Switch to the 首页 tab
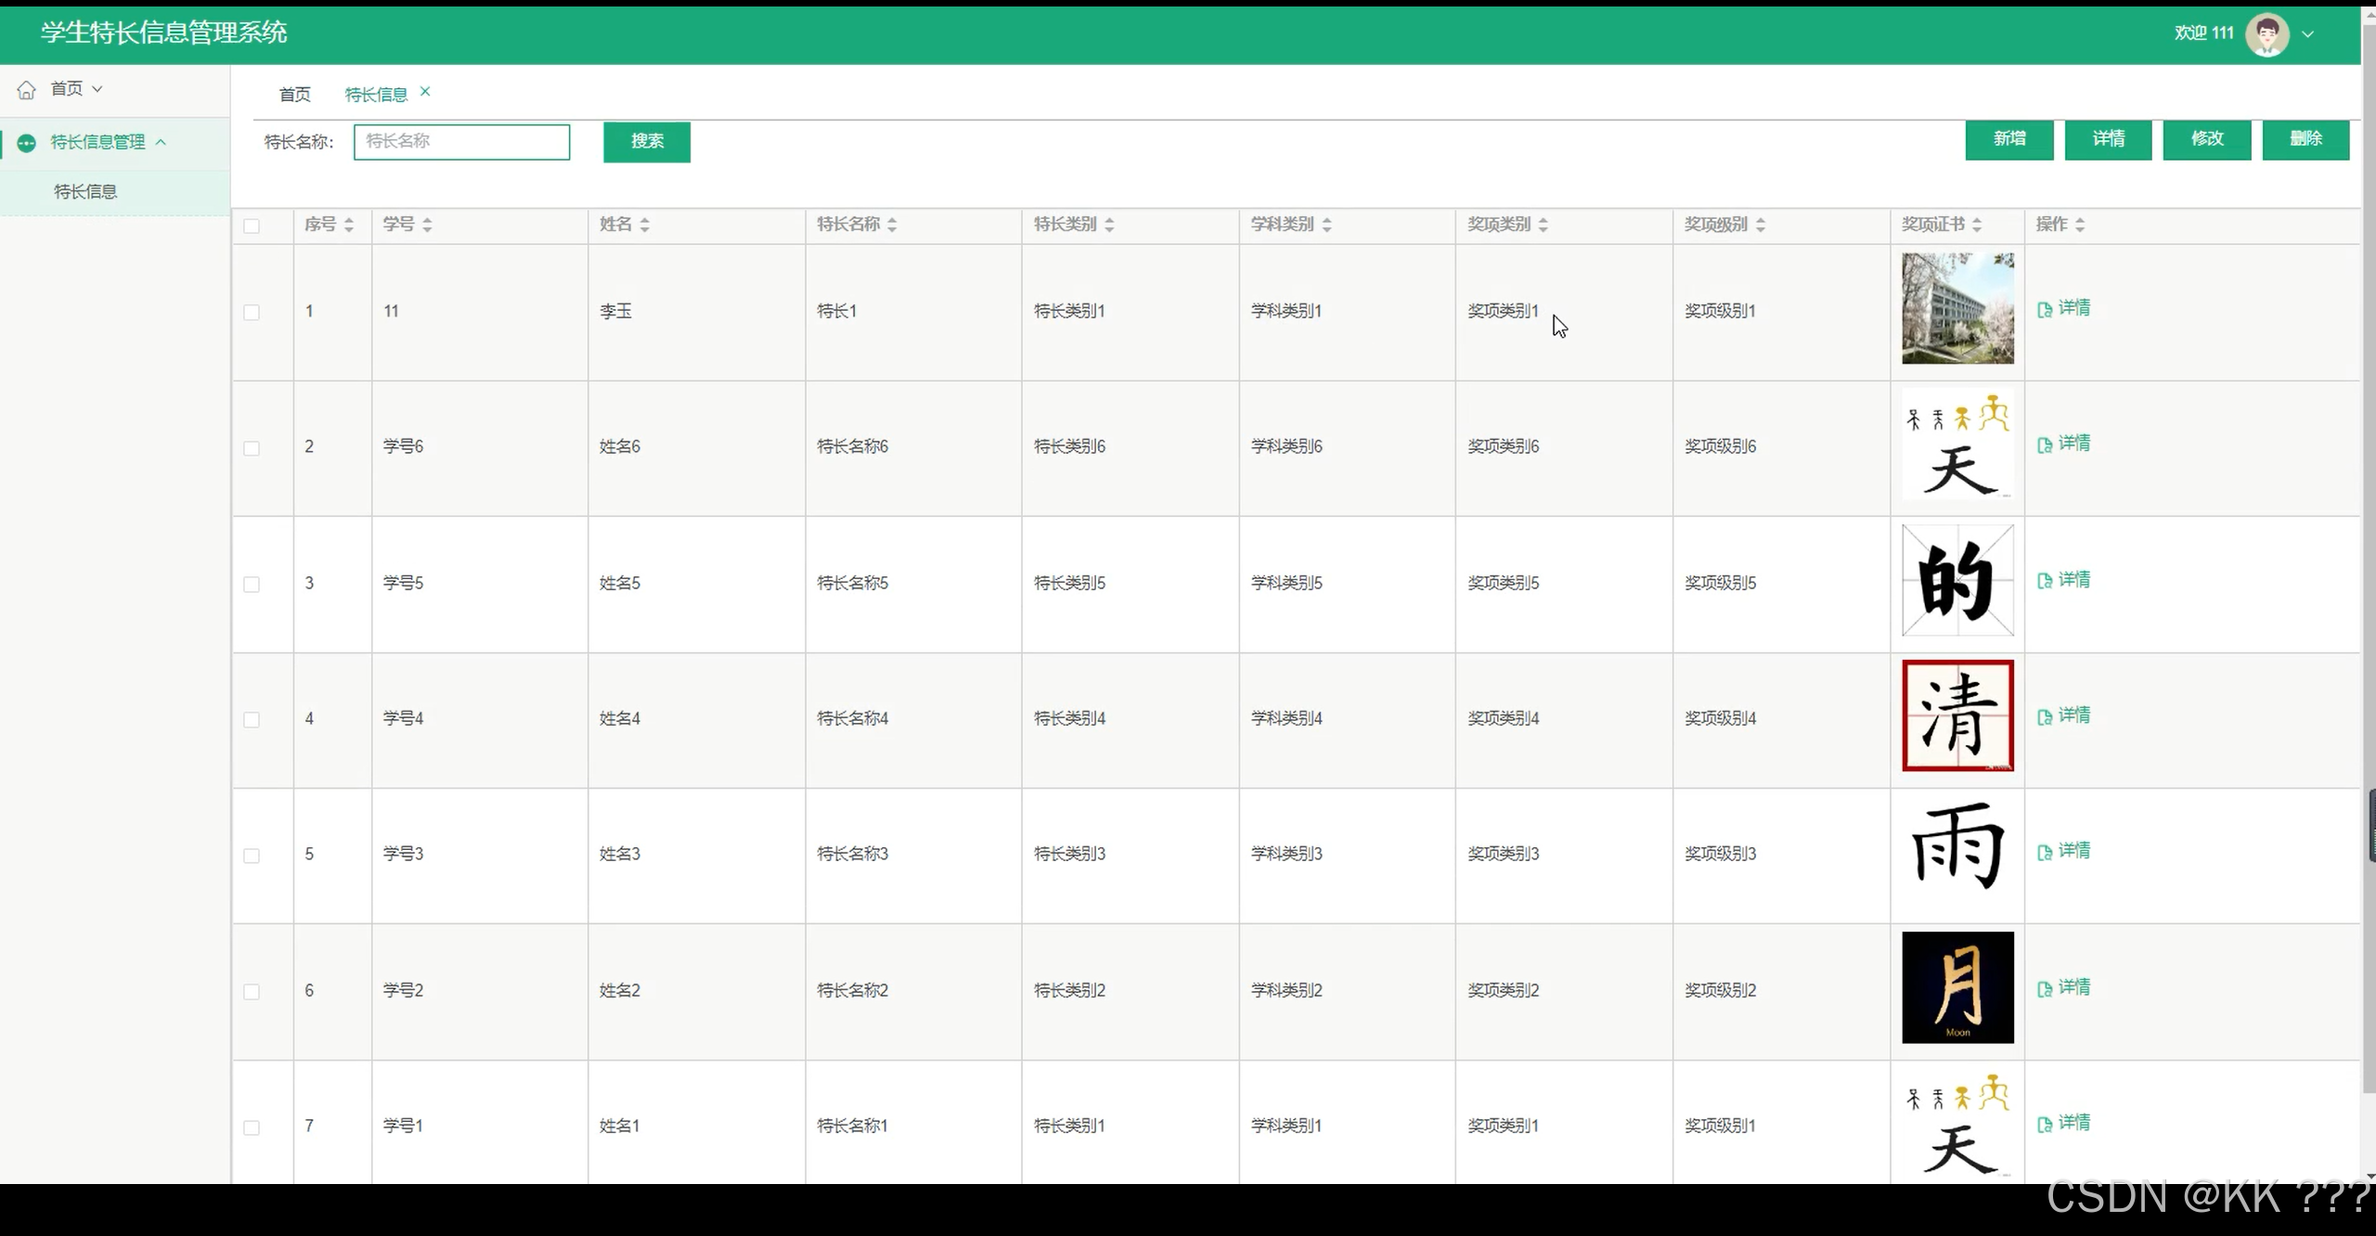This screenshot has height=1236, width=2376. tap(294, 95)
